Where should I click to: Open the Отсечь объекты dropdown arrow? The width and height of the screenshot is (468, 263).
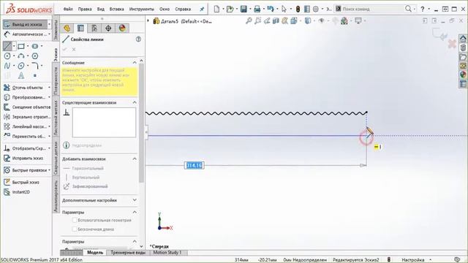(49, 88)
